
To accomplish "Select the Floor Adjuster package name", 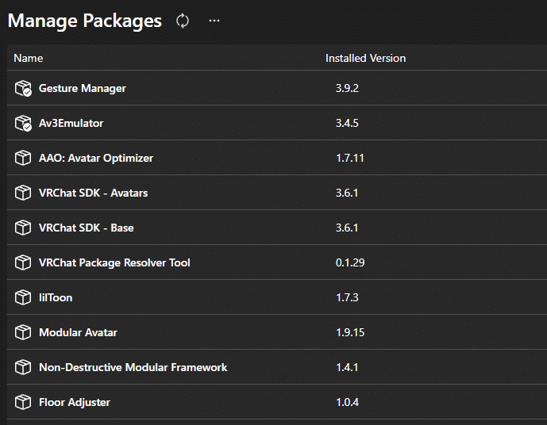I will pos(75,402).
